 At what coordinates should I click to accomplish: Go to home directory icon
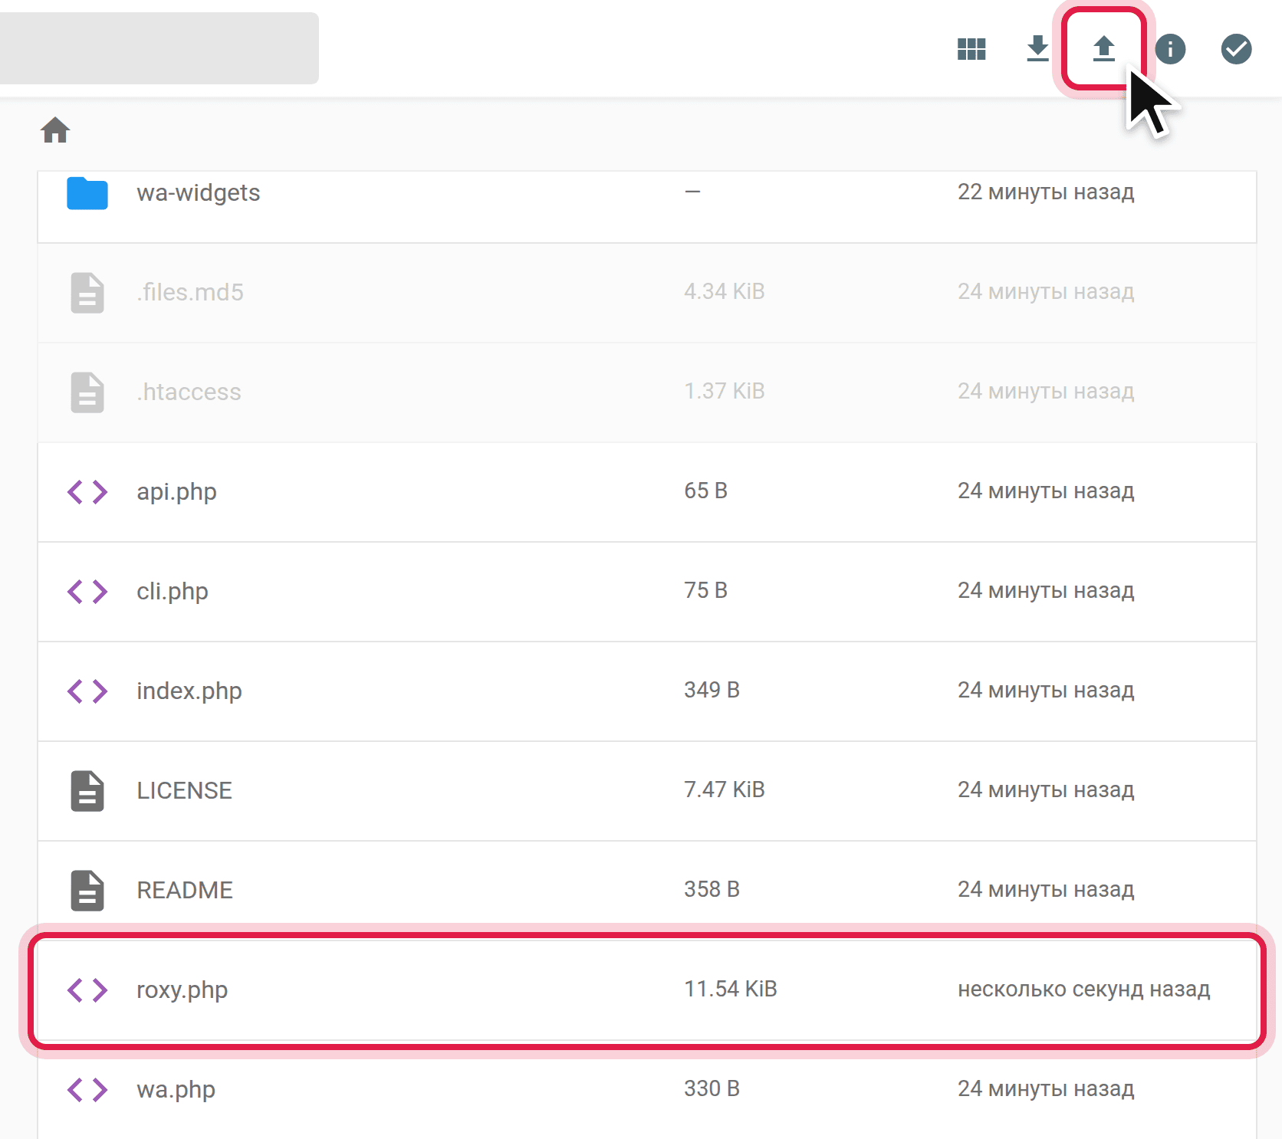click(55, 130)
